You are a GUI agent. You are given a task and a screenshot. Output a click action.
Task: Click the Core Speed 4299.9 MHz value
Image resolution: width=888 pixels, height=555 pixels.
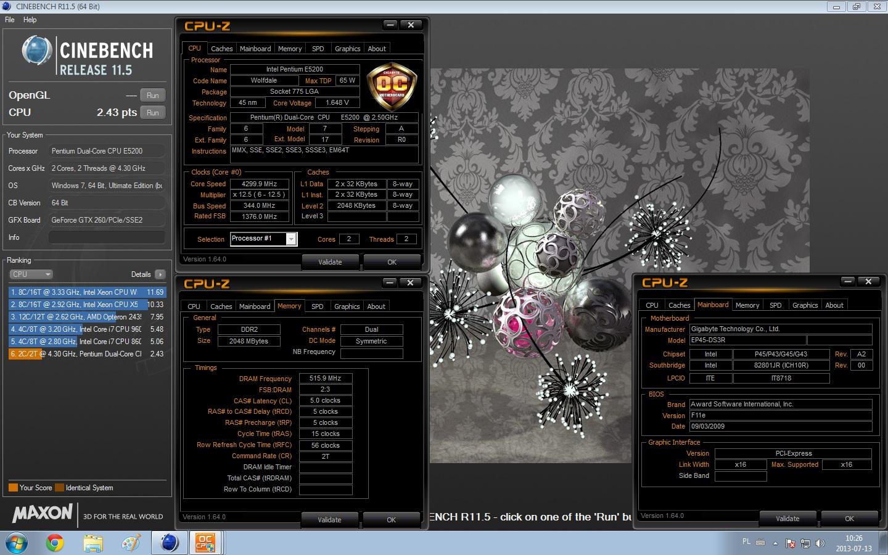(260, 184)
